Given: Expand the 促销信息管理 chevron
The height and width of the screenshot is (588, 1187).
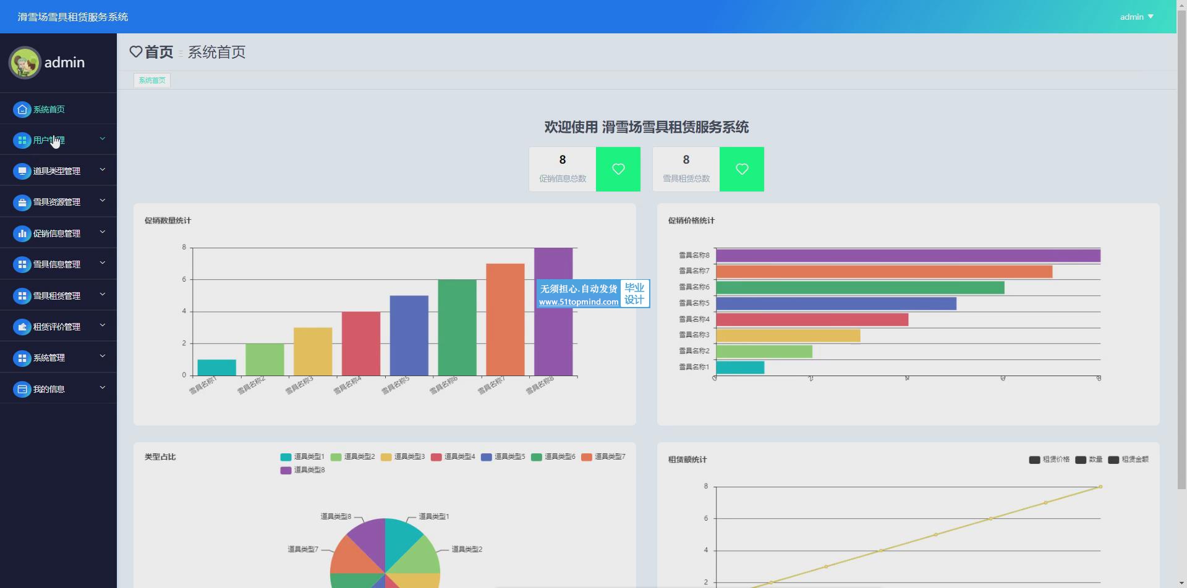Looking at the screenshot, I should pos(103,232).
